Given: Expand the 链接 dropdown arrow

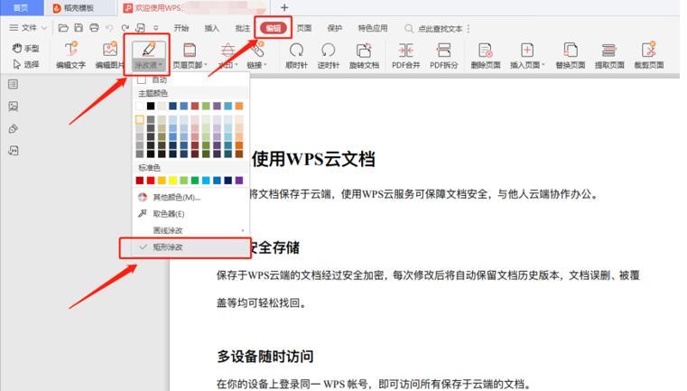Looking at the screenshot, I should [x=265, y=65].
